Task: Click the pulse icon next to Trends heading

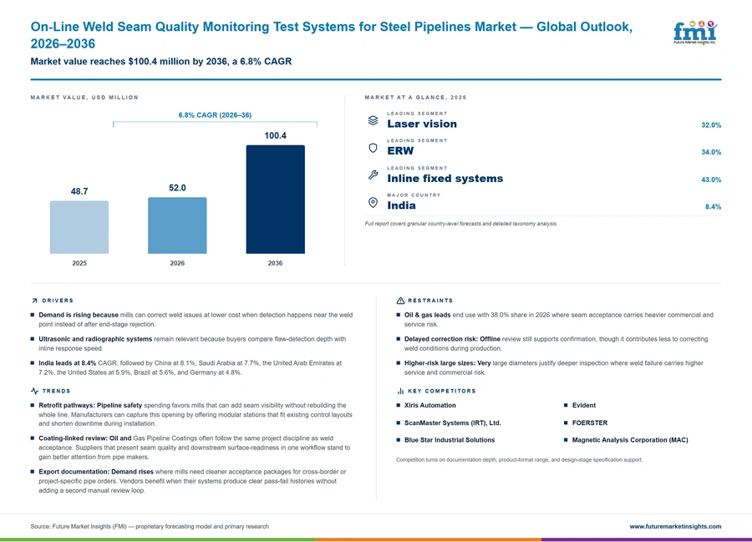Action: click(34, 391)
